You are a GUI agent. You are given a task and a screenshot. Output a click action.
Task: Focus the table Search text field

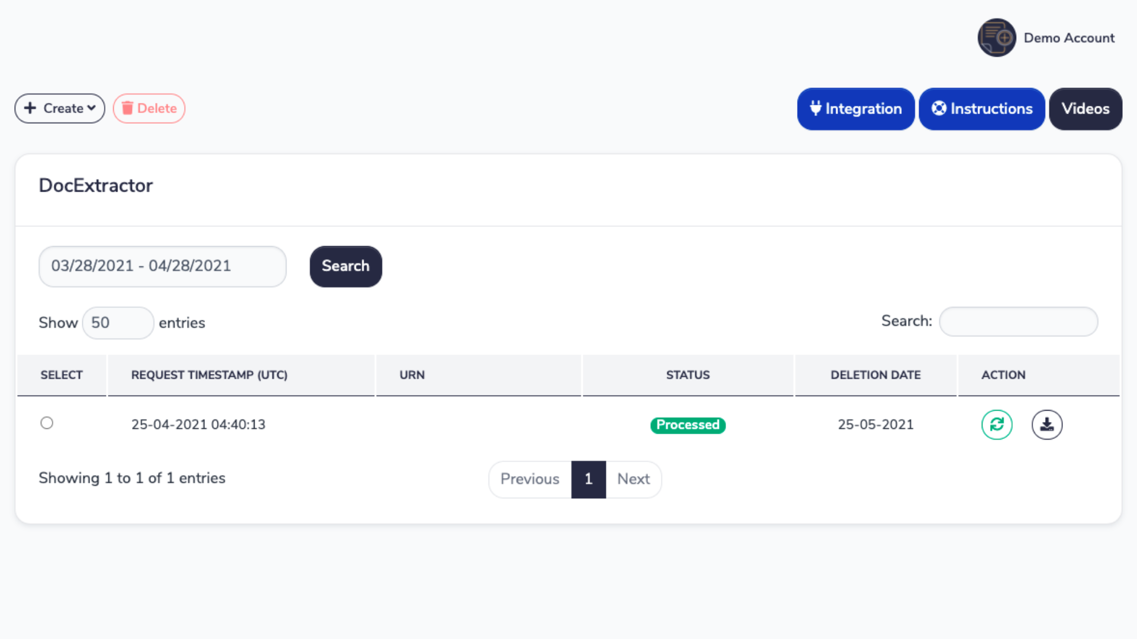[1018, 322]
